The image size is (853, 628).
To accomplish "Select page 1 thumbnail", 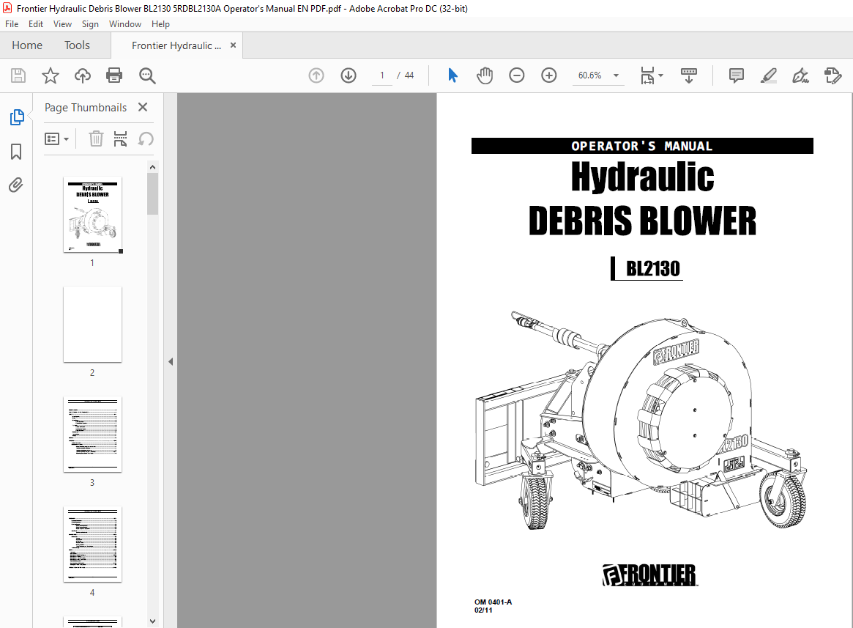I will tap(92, 215).
